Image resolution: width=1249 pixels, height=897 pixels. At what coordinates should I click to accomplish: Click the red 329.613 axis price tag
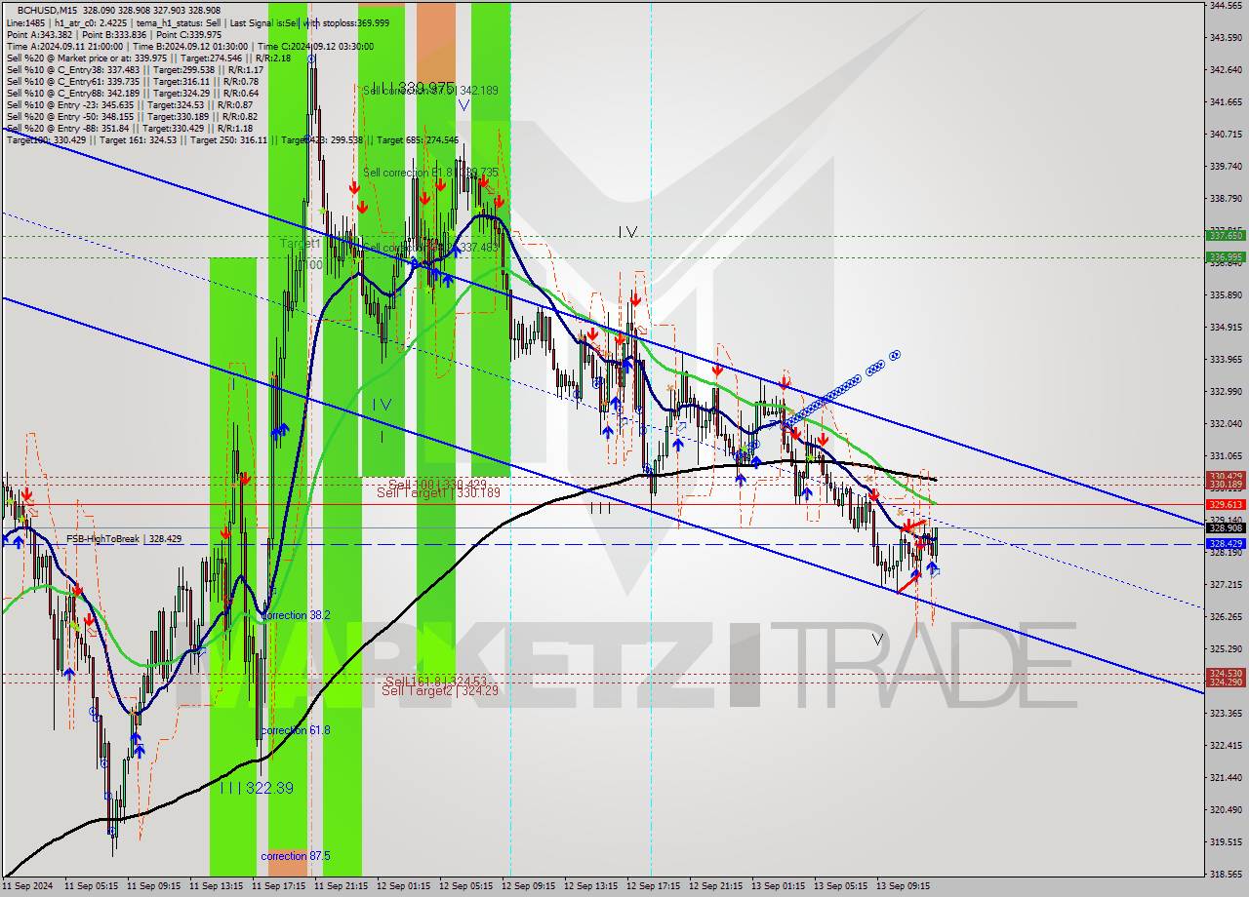1226,504
